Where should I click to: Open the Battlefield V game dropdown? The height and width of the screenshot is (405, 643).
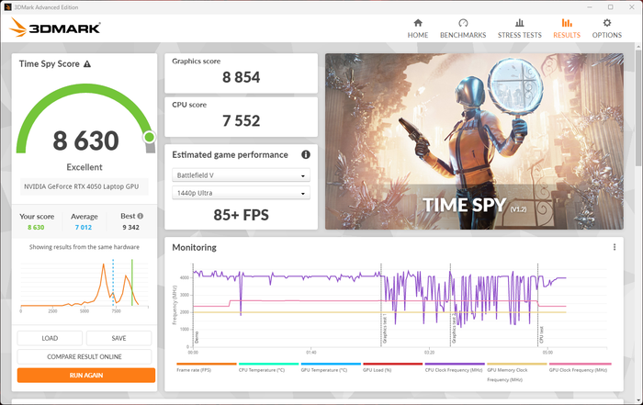click(x=241, y=175)
